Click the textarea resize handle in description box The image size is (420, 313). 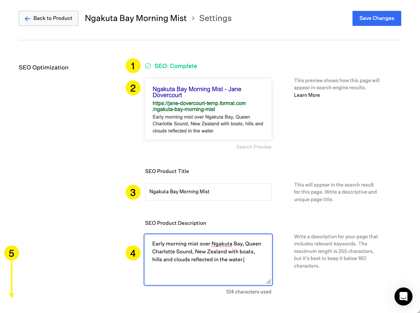point(268,281)
